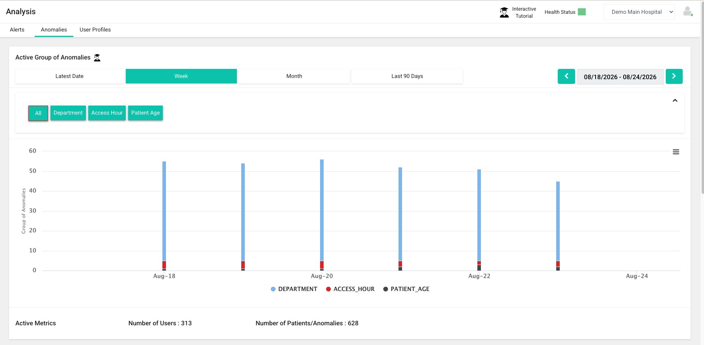
Task: Go to previous week with left arrow
Action: pyautogui.click(x=566, y=76)
